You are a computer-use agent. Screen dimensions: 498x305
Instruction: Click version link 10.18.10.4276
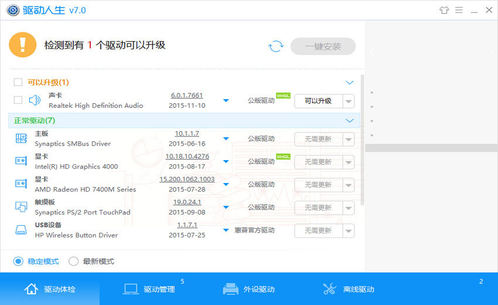(187, 157)
